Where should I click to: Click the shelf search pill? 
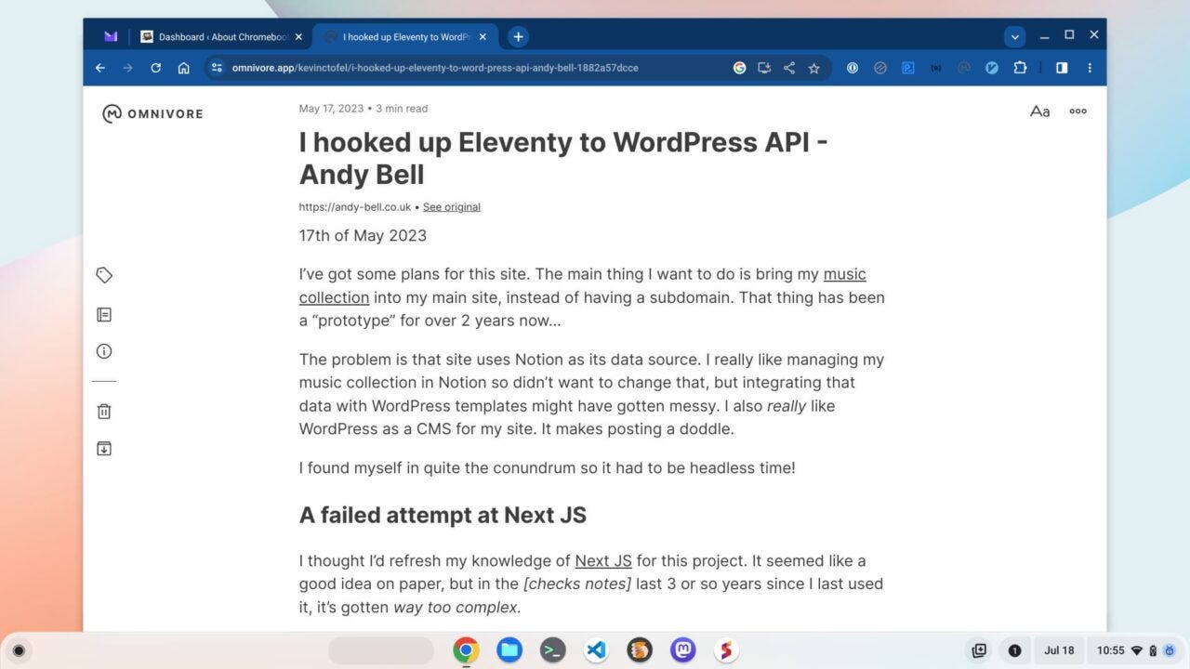coord(381,650)
